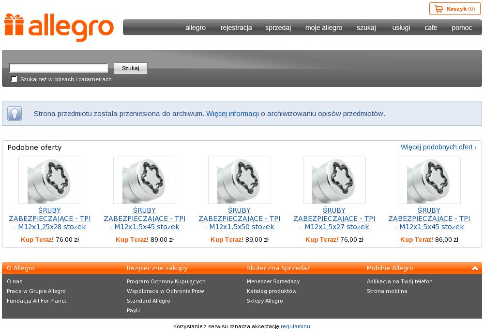Open moje allegro in the navigation

point(324,28)
